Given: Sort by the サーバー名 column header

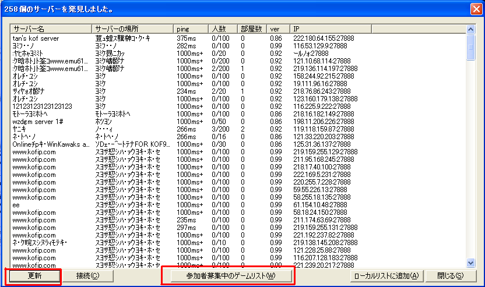Looking at the screenshot, I should pos(51,29).
